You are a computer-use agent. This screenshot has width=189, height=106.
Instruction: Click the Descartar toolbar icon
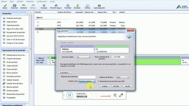click(x=14, y=6)
